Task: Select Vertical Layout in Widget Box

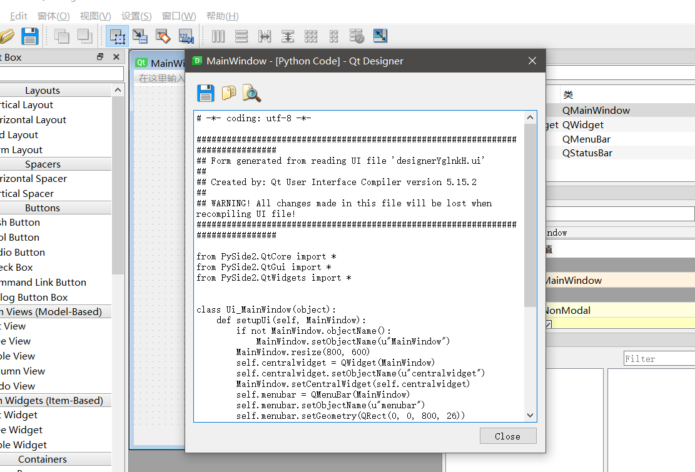Action: click(56, 105)
